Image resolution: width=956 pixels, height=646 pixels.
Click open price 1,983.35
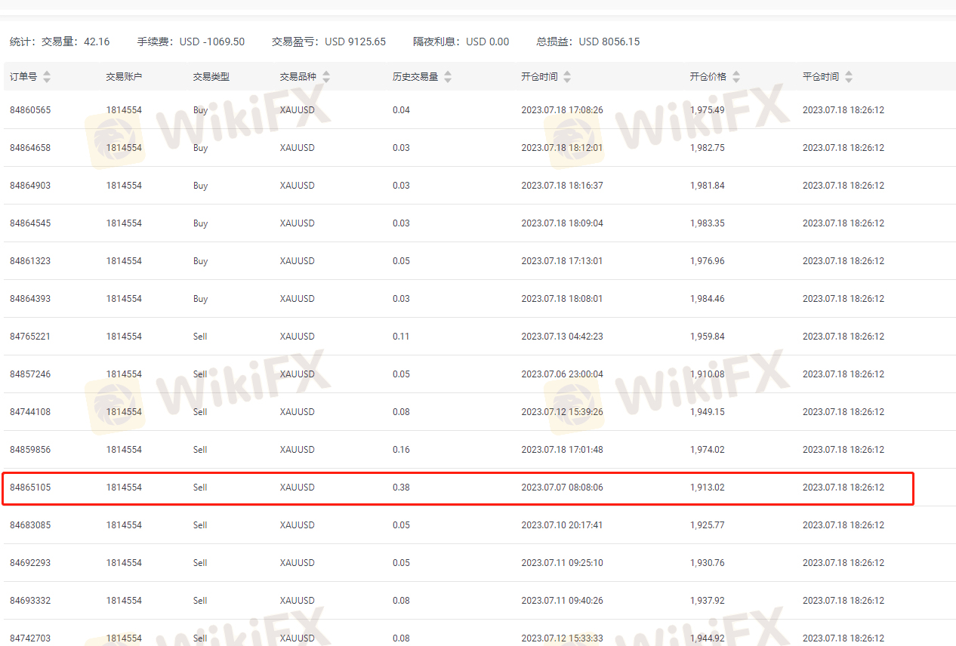coord(707,223)
